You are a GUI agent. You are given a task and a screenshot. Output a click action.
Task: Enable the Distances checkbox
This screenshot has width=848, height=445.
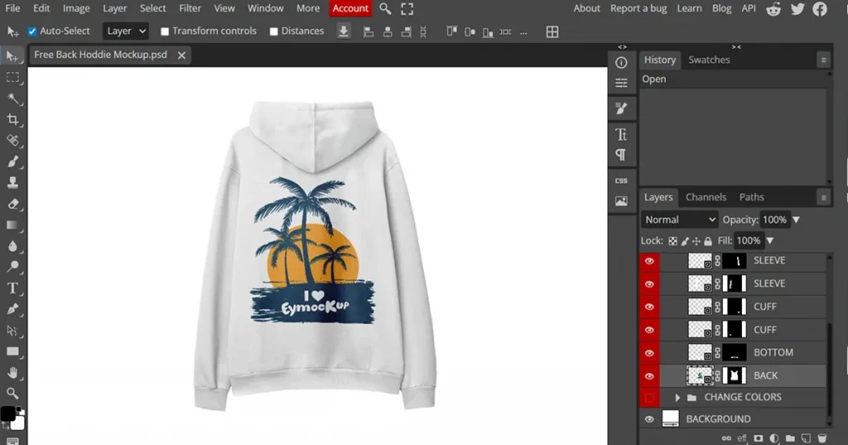pos(273,31)
